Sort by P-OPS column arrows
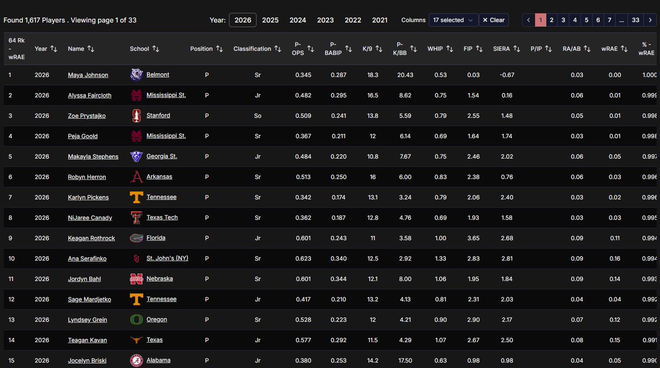The height and width of the screenshot is (368, 660). point(310,48)
